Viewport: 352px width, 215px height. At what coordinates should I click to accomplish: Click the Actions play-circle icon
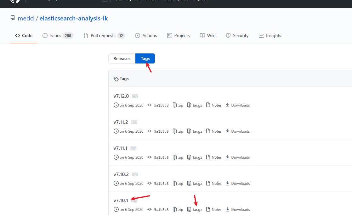[137, 36]
